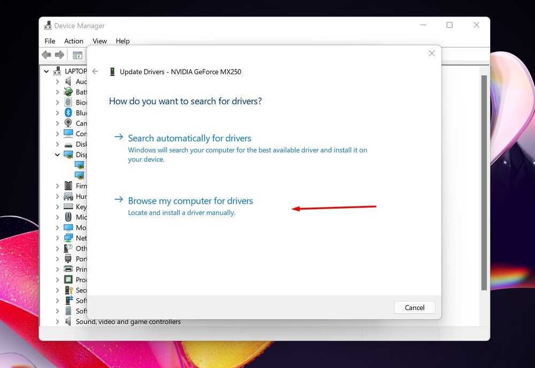Click the Processors chip icon
Viewport: 535px width, 368px height.
pos(68,280)
